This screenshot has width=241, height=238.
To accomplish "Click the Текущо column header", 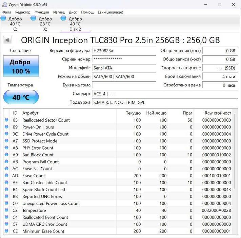I will (x=129, y=113).
